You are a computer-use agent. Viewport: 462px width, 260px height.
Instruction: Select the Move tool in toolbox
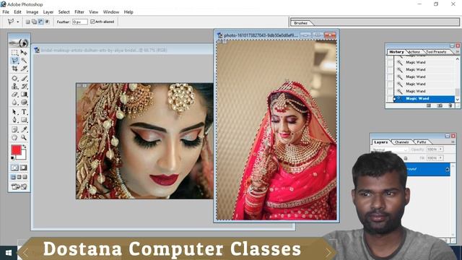pyautogui.click(x=24, y=53)
